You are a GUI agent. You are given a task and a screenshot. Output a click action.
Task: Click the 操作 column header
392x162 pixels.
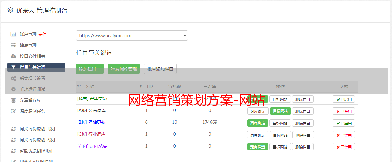pos(280,87)
